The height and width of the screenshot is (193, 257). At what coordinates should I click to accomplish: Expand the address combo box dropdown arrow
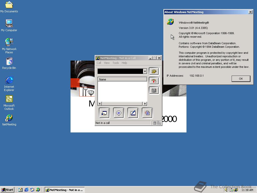coord(145,71)
